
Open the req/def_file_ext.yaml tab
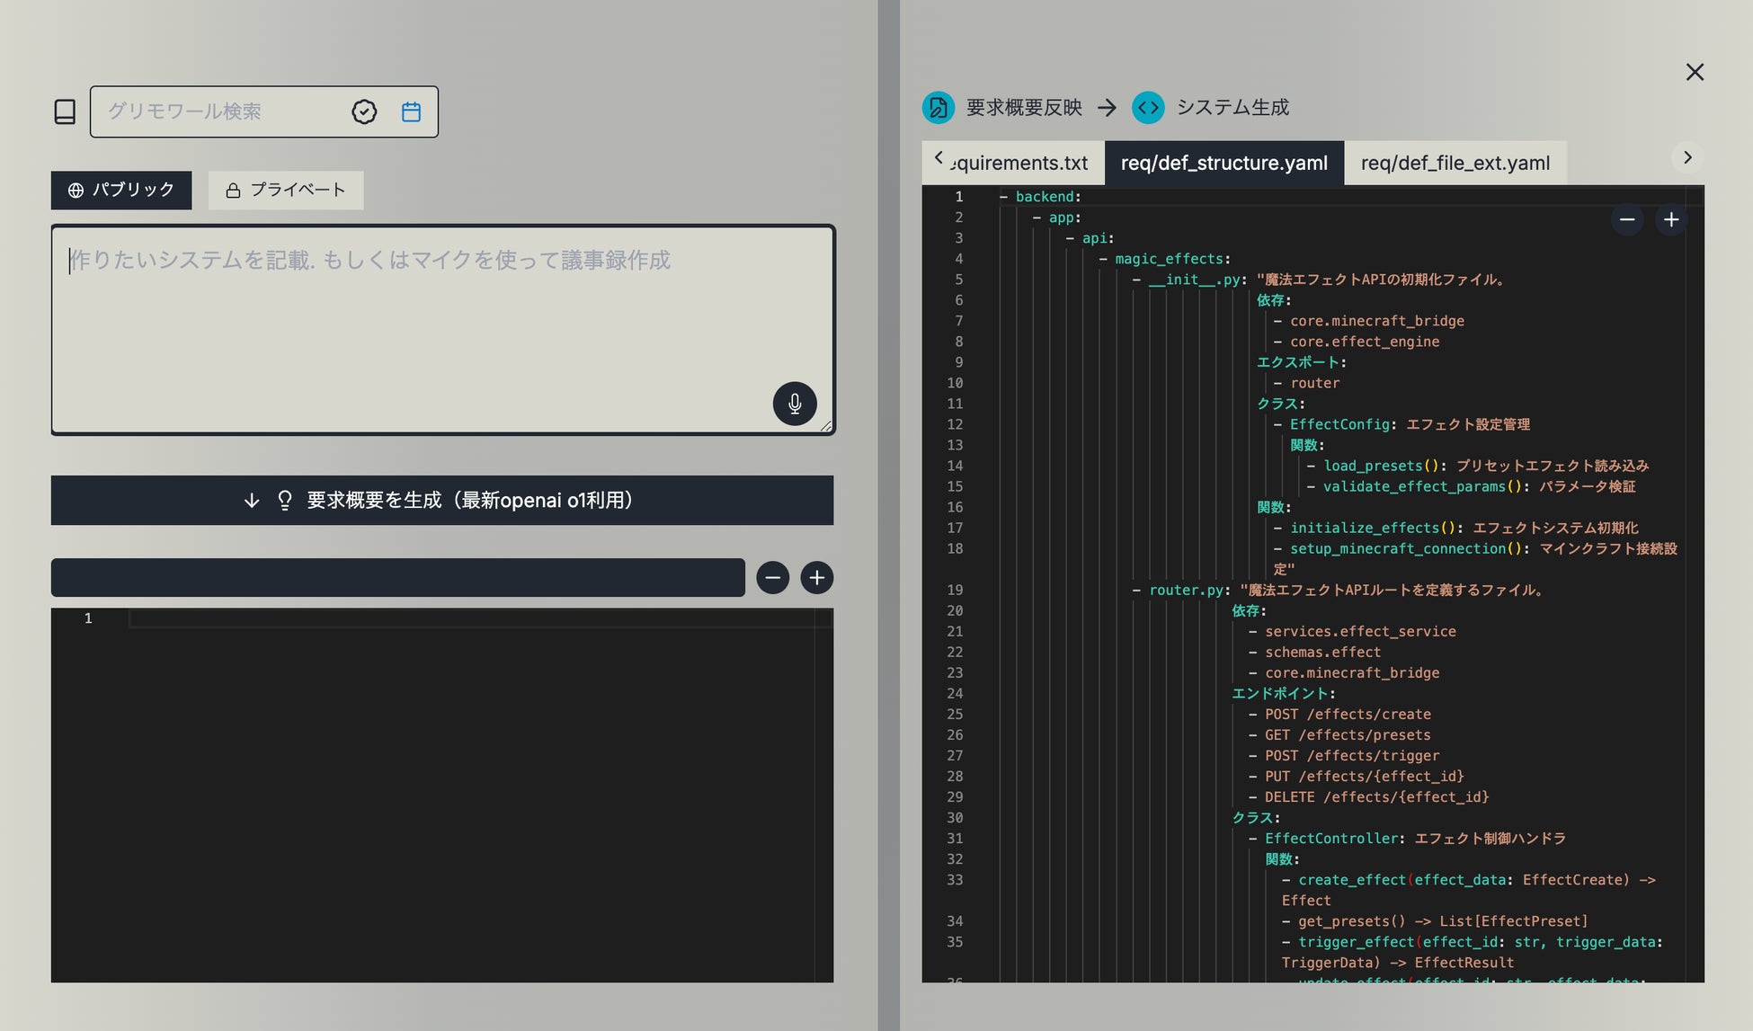coord(1455,164)
